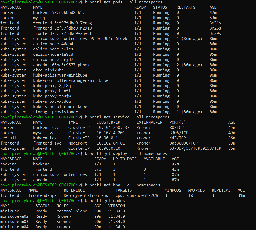
Task: Click pod kube-proxy-hsnfl
Action: click(x=52, y=91)
